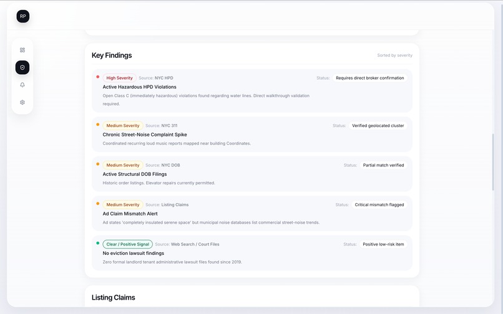The height and width of the screenshot is (314, 503).
Task: Click the 'Listing Claims' section heading
Action: (113, 297)
